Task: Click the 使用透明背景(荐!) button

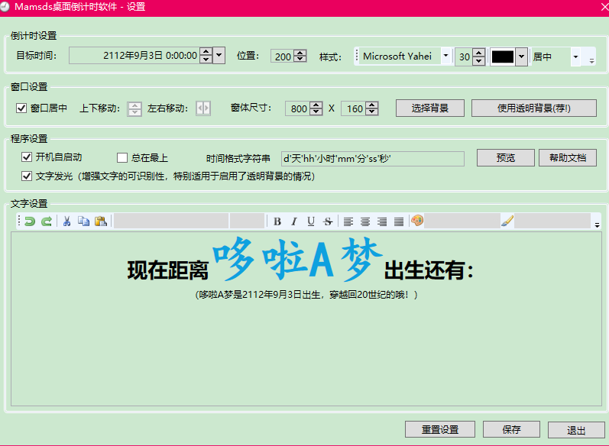Action: [533, 108]
